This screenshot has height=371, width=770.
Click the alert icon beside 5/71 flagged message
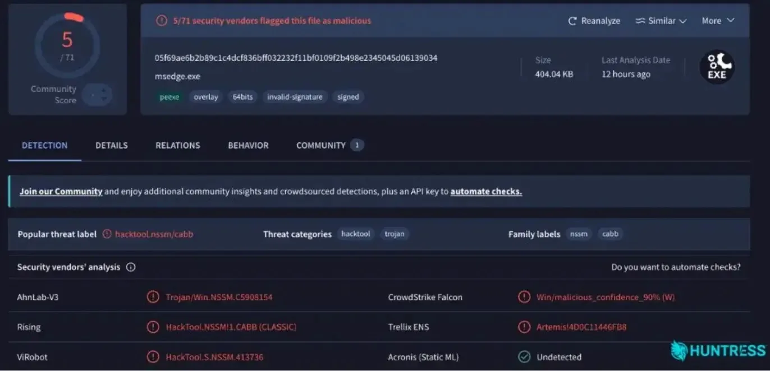(x=162, y=21)
